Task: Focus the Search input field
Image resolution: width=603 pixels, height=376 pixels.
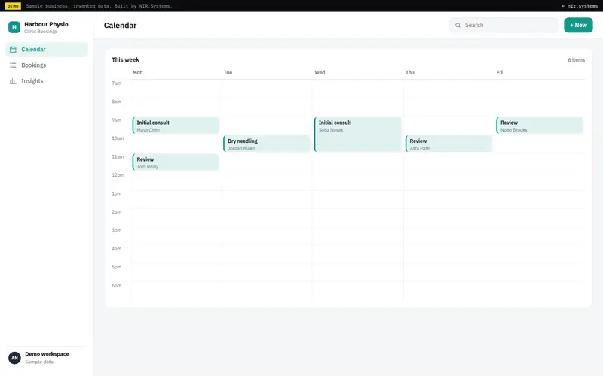Action: (x=504, y=25)
